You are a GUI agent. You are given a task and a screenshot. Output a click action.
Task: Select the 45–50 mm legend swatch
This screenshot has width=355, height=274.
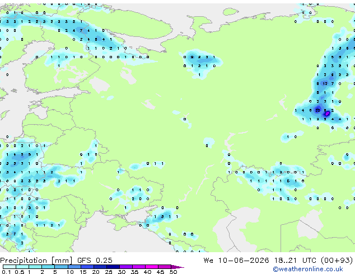click(165, 267)
